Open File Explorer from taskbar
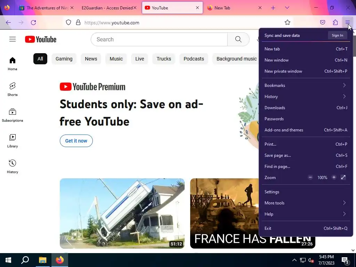This screenshot has height=267, width=356. [x=42, y=260]
